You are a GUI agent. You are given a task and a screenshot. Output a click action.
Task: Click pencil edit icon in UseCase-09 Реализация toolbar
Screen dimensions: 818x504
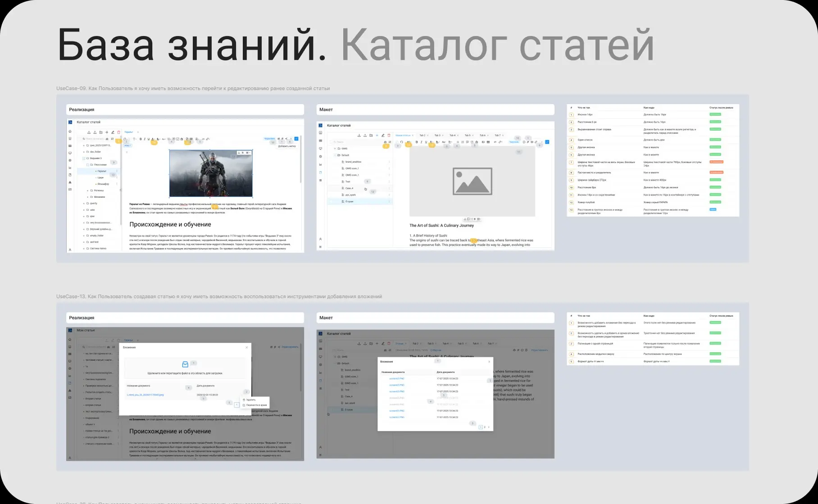(x=113, y=132)
